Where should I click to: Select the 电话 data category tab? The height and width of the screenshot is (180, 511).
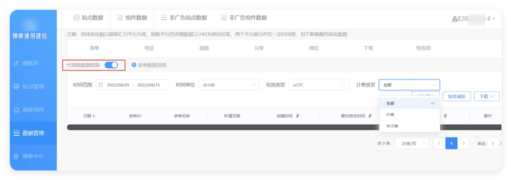click(149, 48)
